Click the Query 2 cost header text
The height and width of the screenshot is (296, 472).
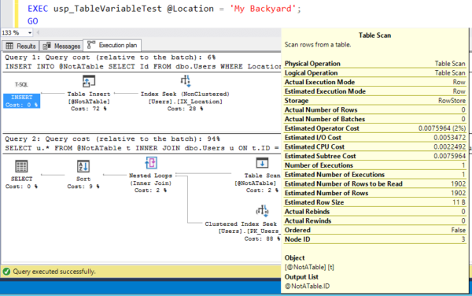coord(112,139)
